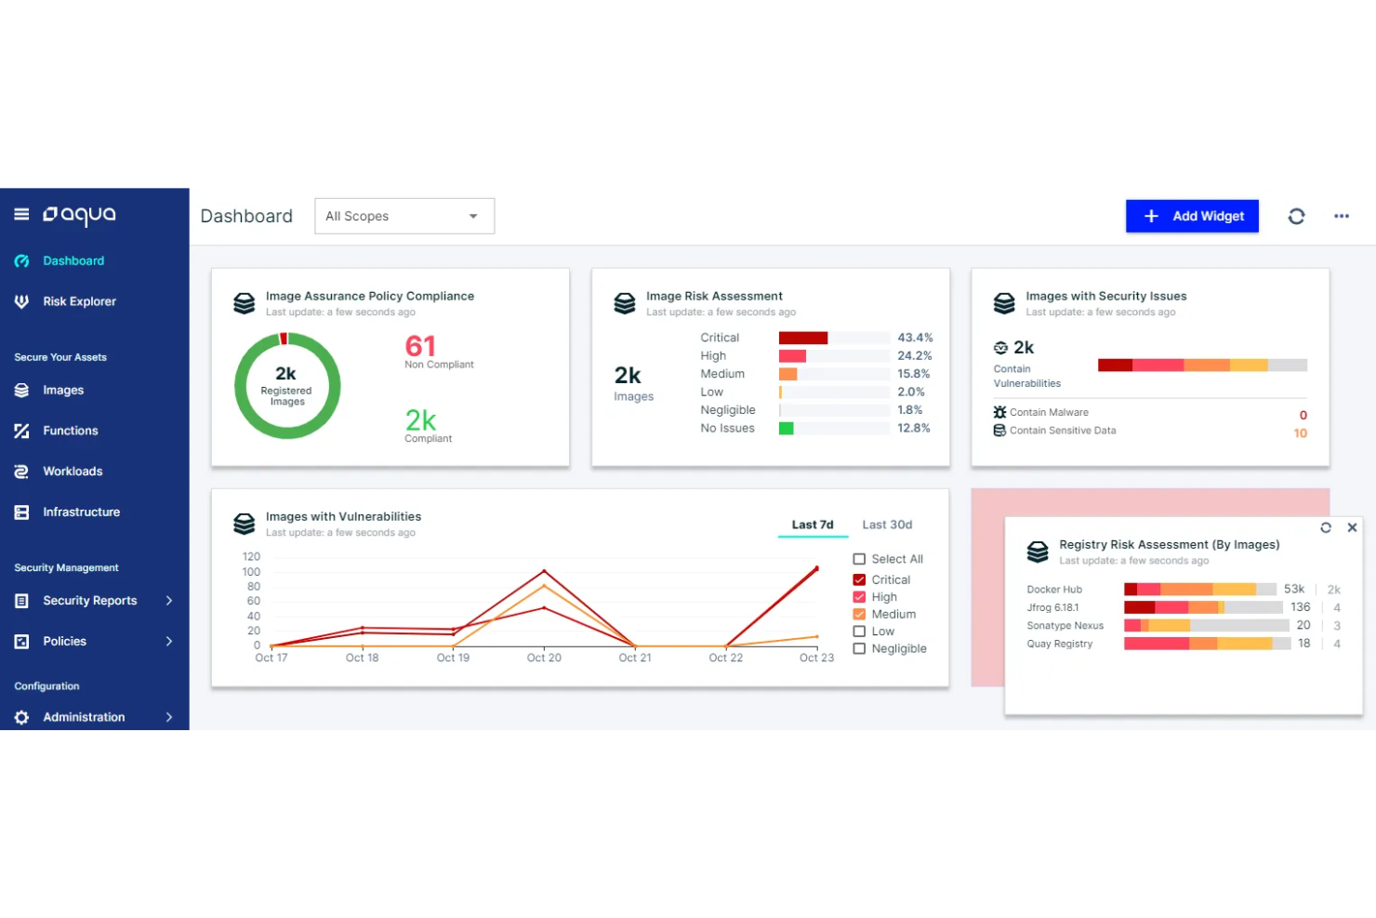Open the three-dot options menu top right
Viewport: 1376px width, 918px height.
click(1341, 216)
